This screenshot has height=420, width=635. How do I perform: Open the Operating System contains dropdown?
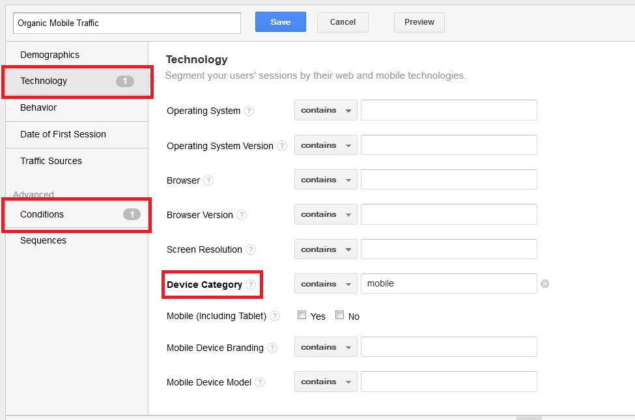click(x=326, y=110)
